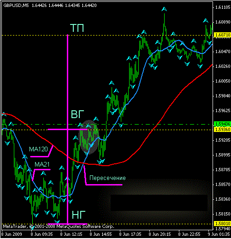Click the Пересечение crossover label
231x239 pixels.
107,178
